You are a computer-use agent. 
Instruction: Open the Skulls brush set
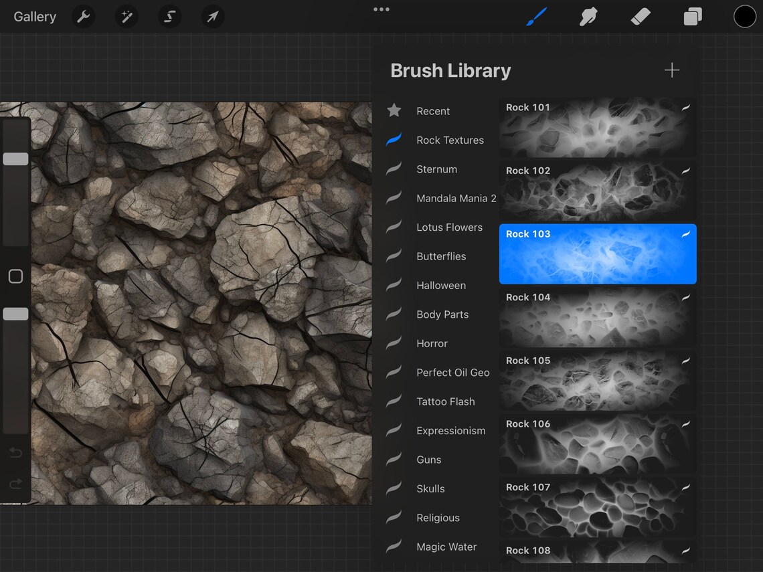[430, 489]
